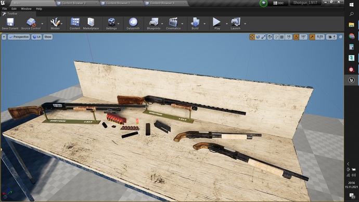Open Chrome from the Windows taskbar
The image size is (359, 202).
[x=351, y=36]
